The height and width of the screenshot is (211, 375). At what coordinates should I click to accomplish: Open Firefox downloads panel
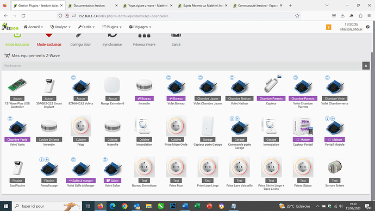coord(342,16)
